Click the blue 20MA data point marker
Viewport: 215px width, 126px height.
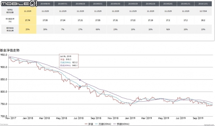click(80, 86)
